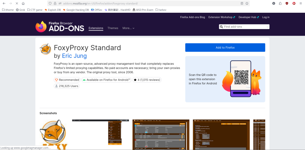Open the Firefox hamburger menu
305x150 pixels.
(x=301, y=3)
